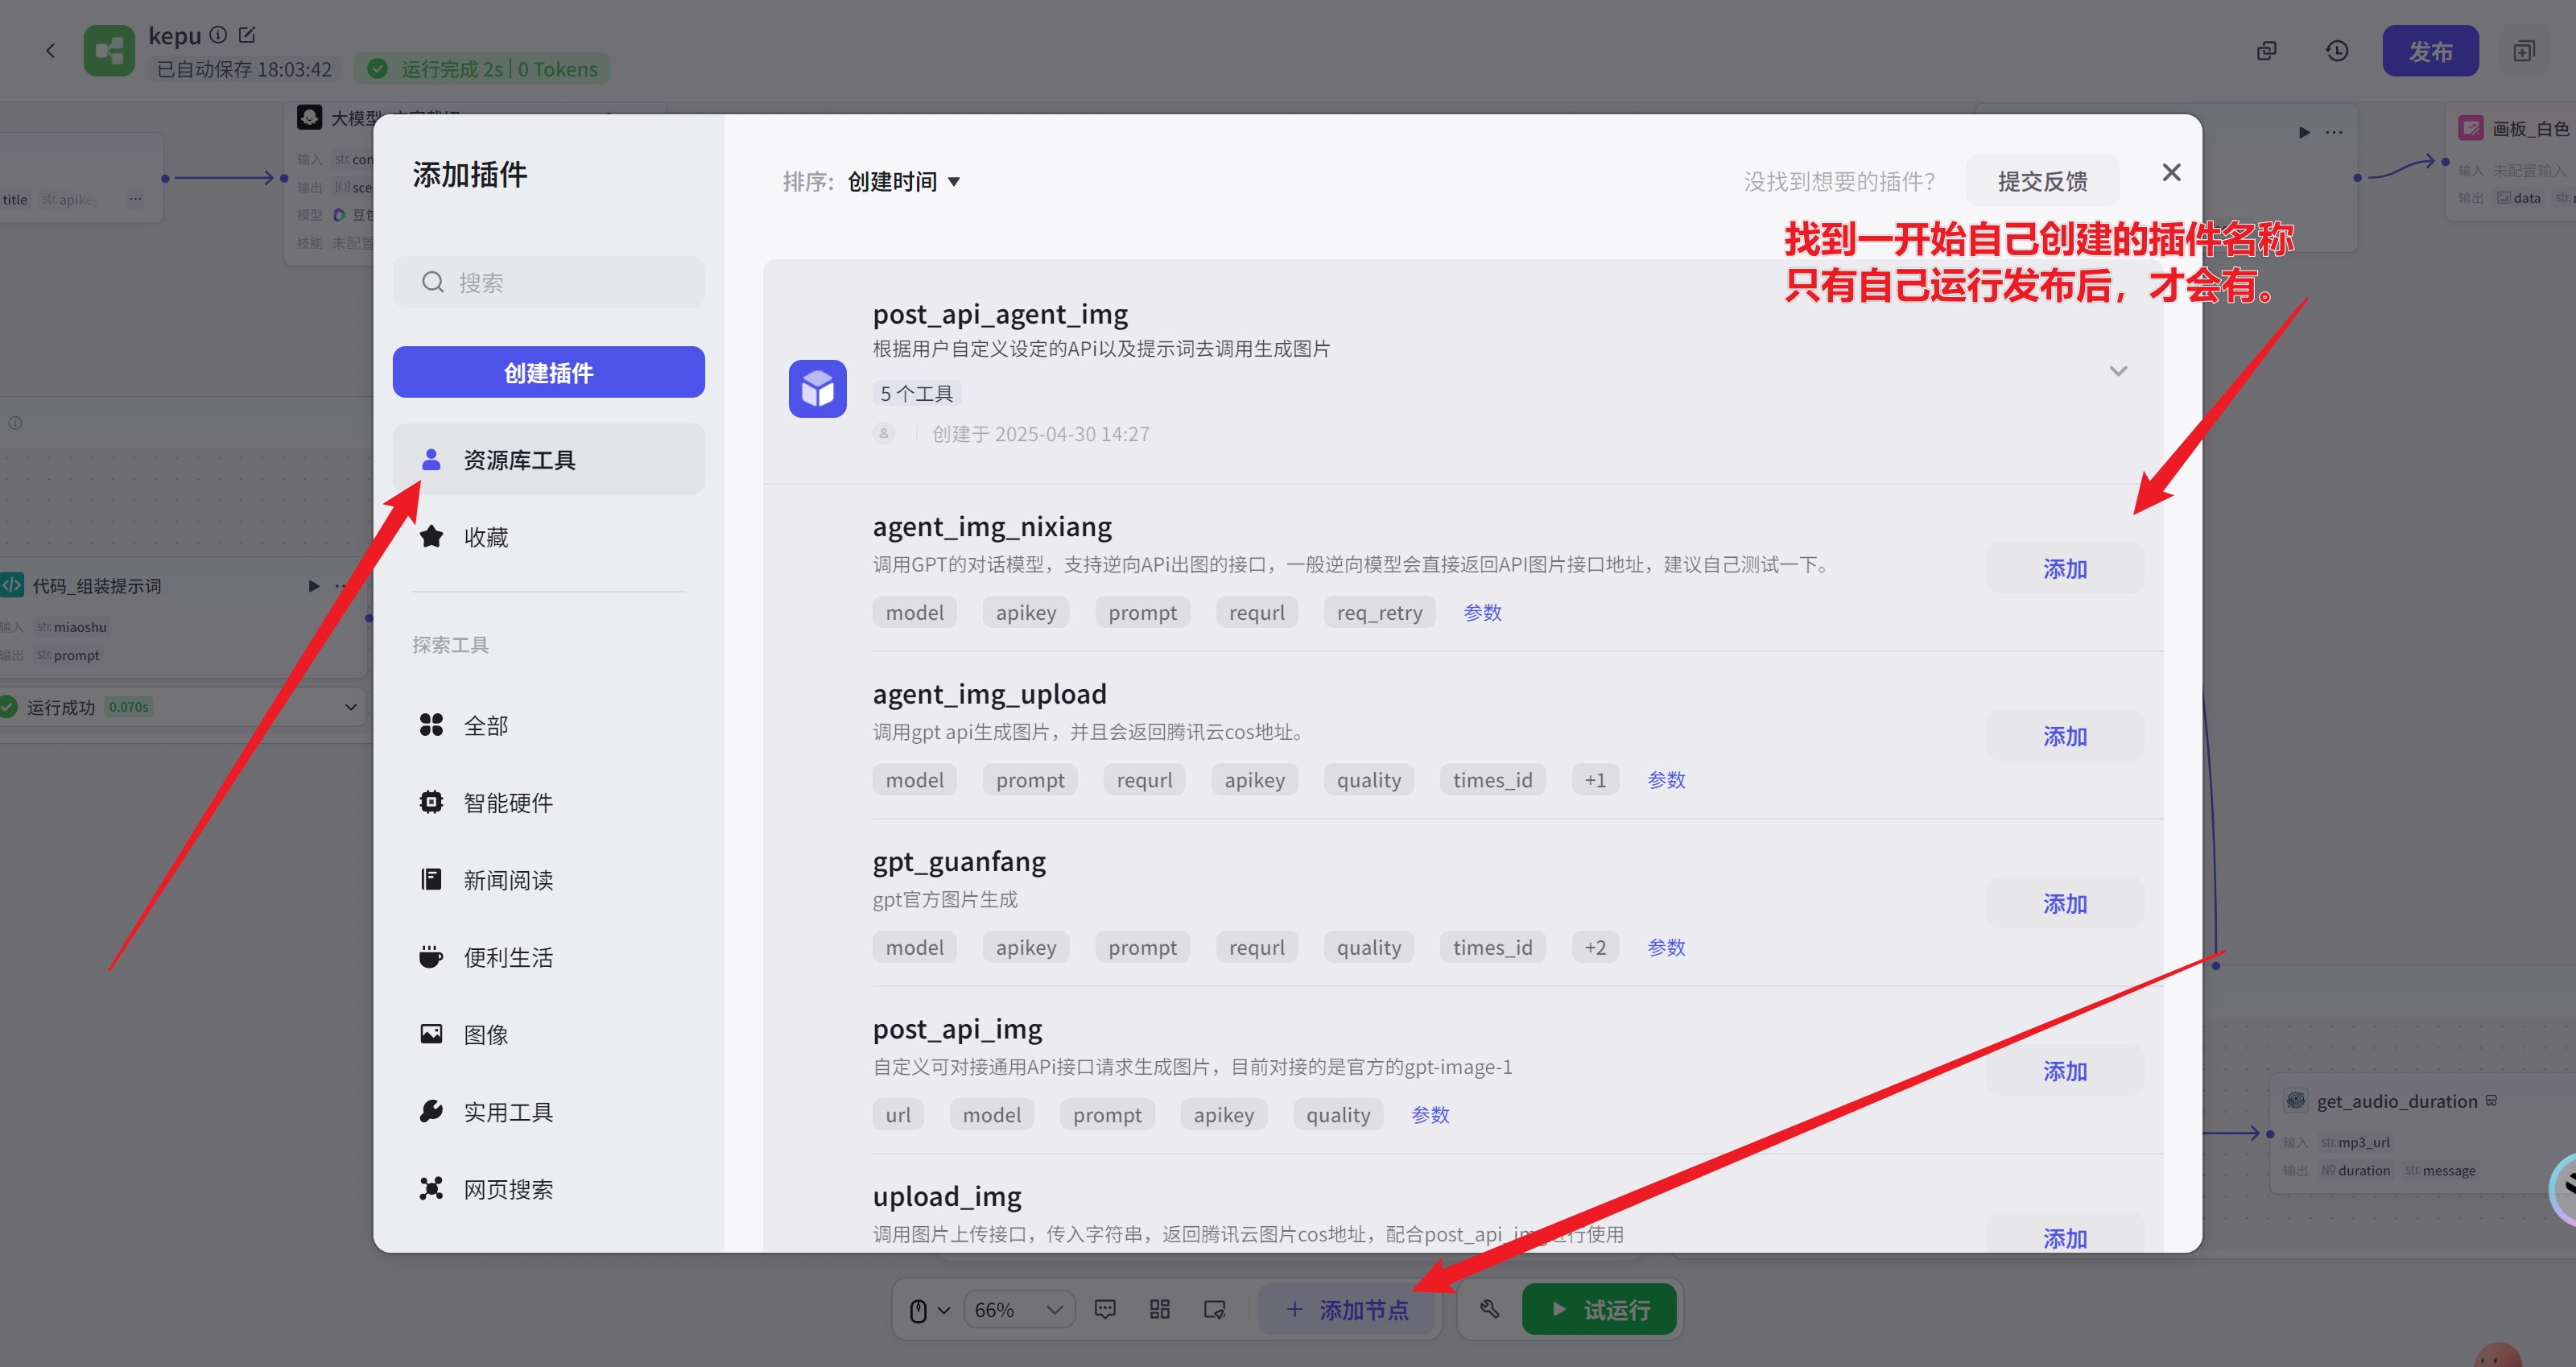The width and height of the screenshot is (2576, 1367).
Task: Select the 便利生活 category
Action: click(x=548, y=957)
